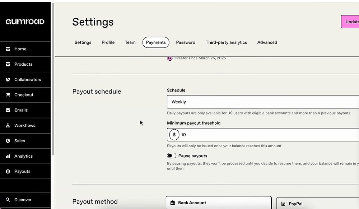The height and width of the screenshot is (209, 359).
Task: Click the Workflows diagram icon
Action: [x=8, y=125]
